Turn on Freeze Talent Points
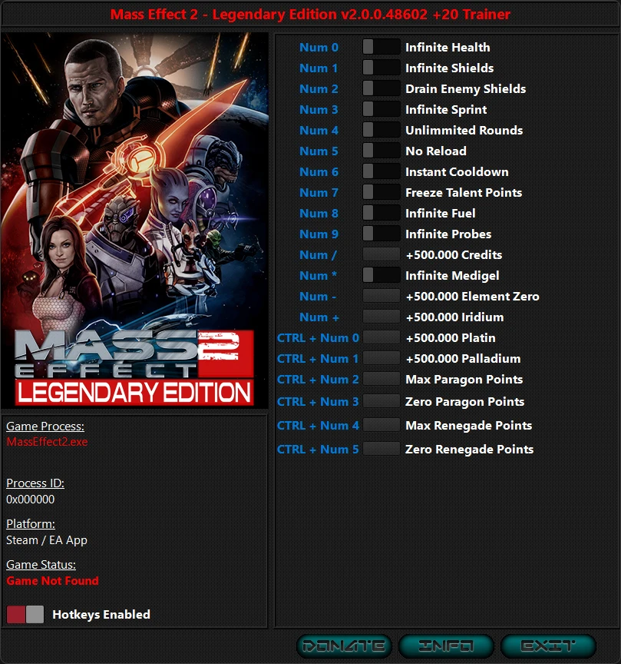Screen dimensions: 621x664 click(x=382, y=192)
